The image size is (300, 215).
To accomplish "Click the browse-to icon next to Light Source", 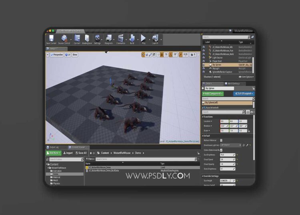I will pos(244,145).
